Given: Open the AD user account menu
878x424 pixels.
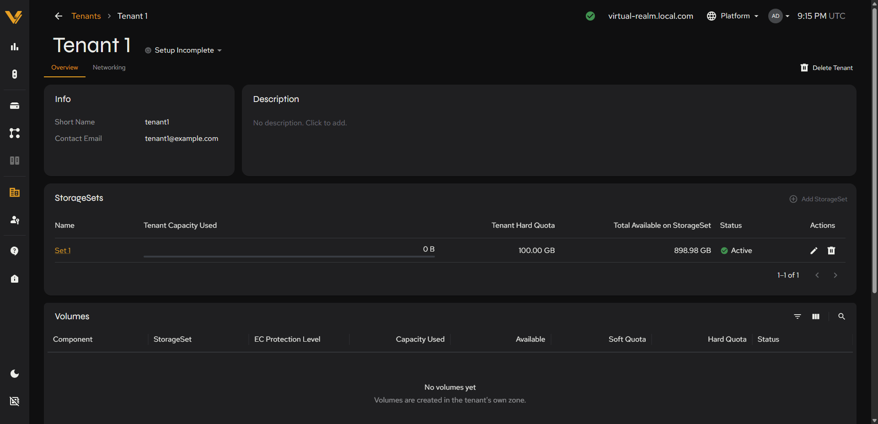Looking at the screenshot, I should tap(779, 16).
